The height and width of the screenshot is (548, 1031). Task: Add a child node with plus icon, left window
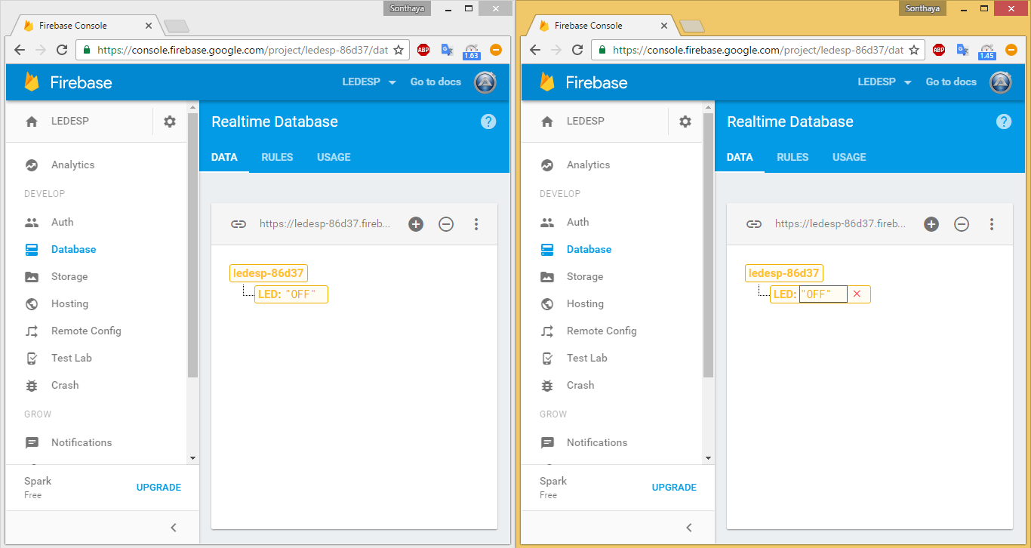pos(416,224)
